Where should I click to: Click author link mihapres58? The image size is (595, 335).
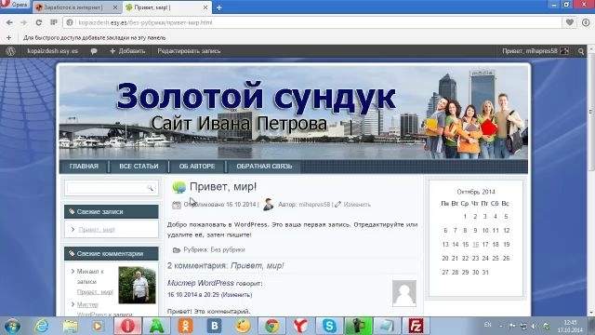pos(314,205)
